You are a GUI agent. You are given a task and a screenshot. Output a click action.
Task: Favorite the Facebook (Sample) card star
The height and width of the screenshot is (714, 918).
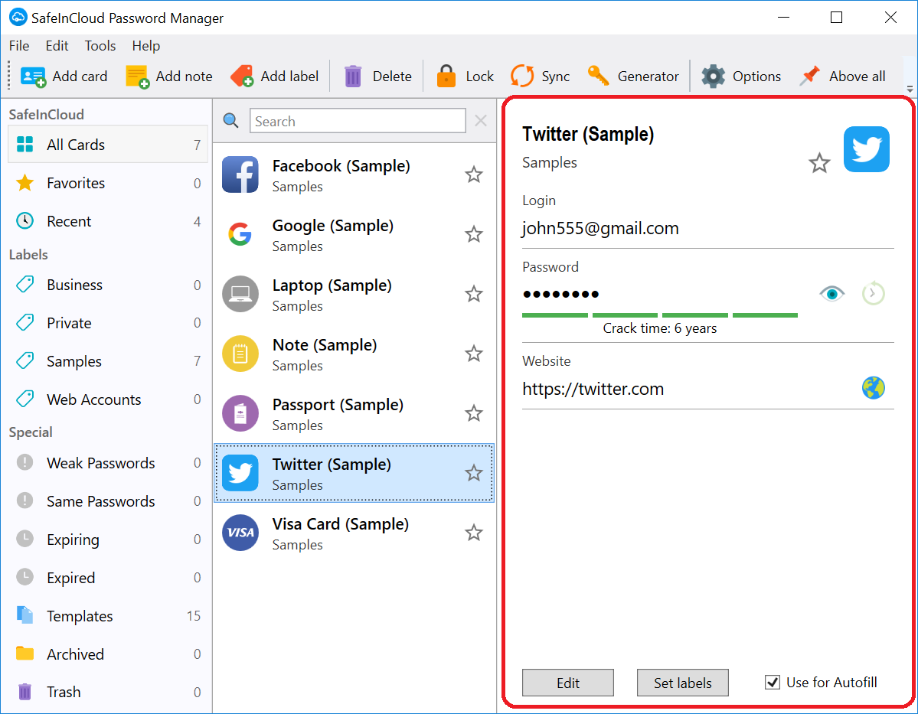pyautogui.click(x=474, y=174)
